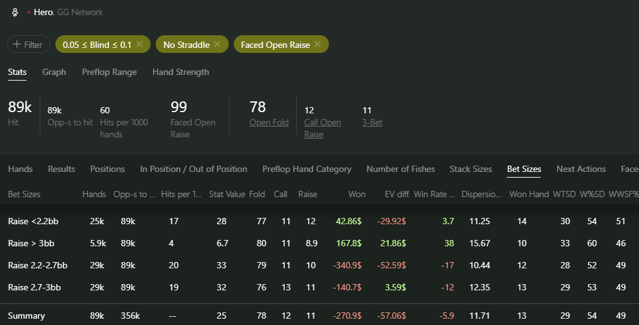The width and height of the screenshot is (639, 325).
Task: Remove the Blind range filter chip
Action: tap(139, 44)
